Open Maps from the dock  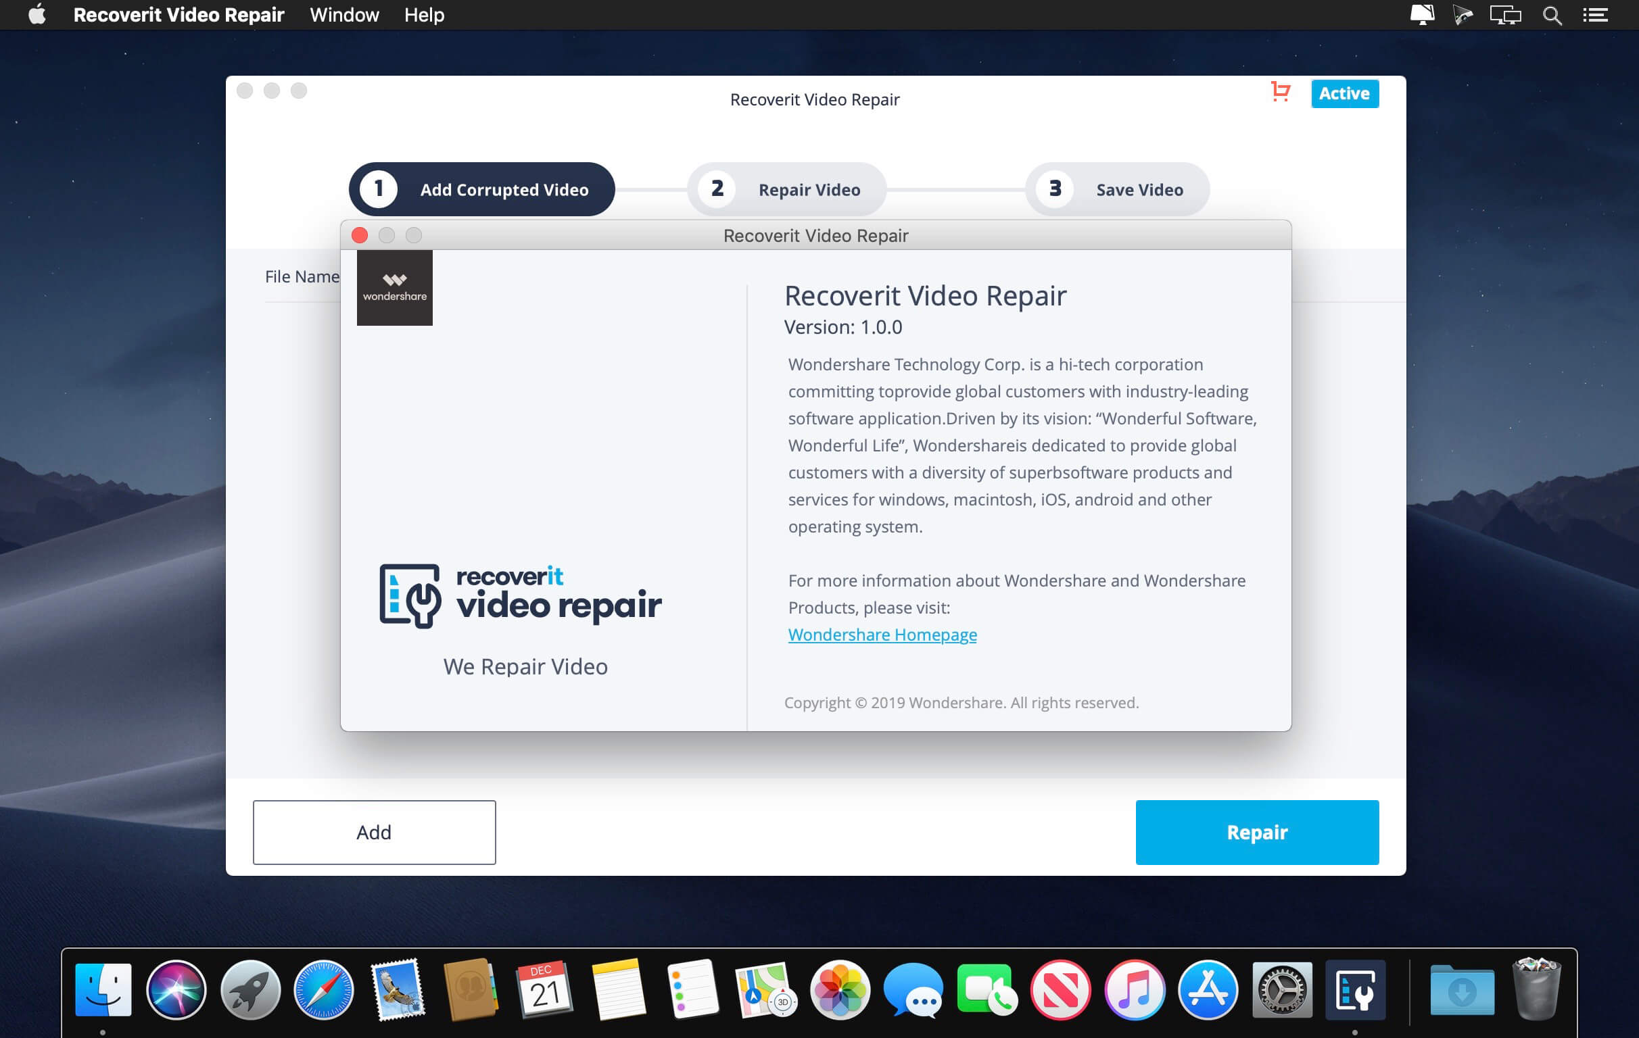click(765, 990)
